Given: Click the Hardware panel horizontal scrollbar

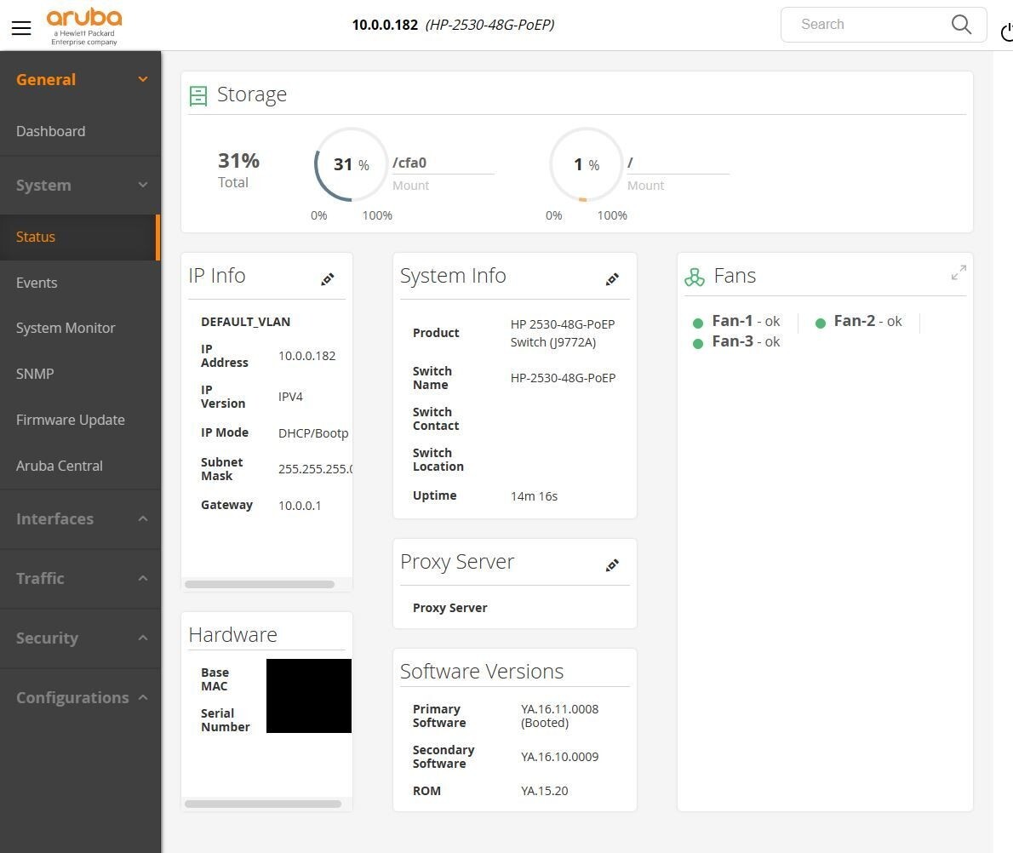Looking at the screenshot, I should click(263, 804).
